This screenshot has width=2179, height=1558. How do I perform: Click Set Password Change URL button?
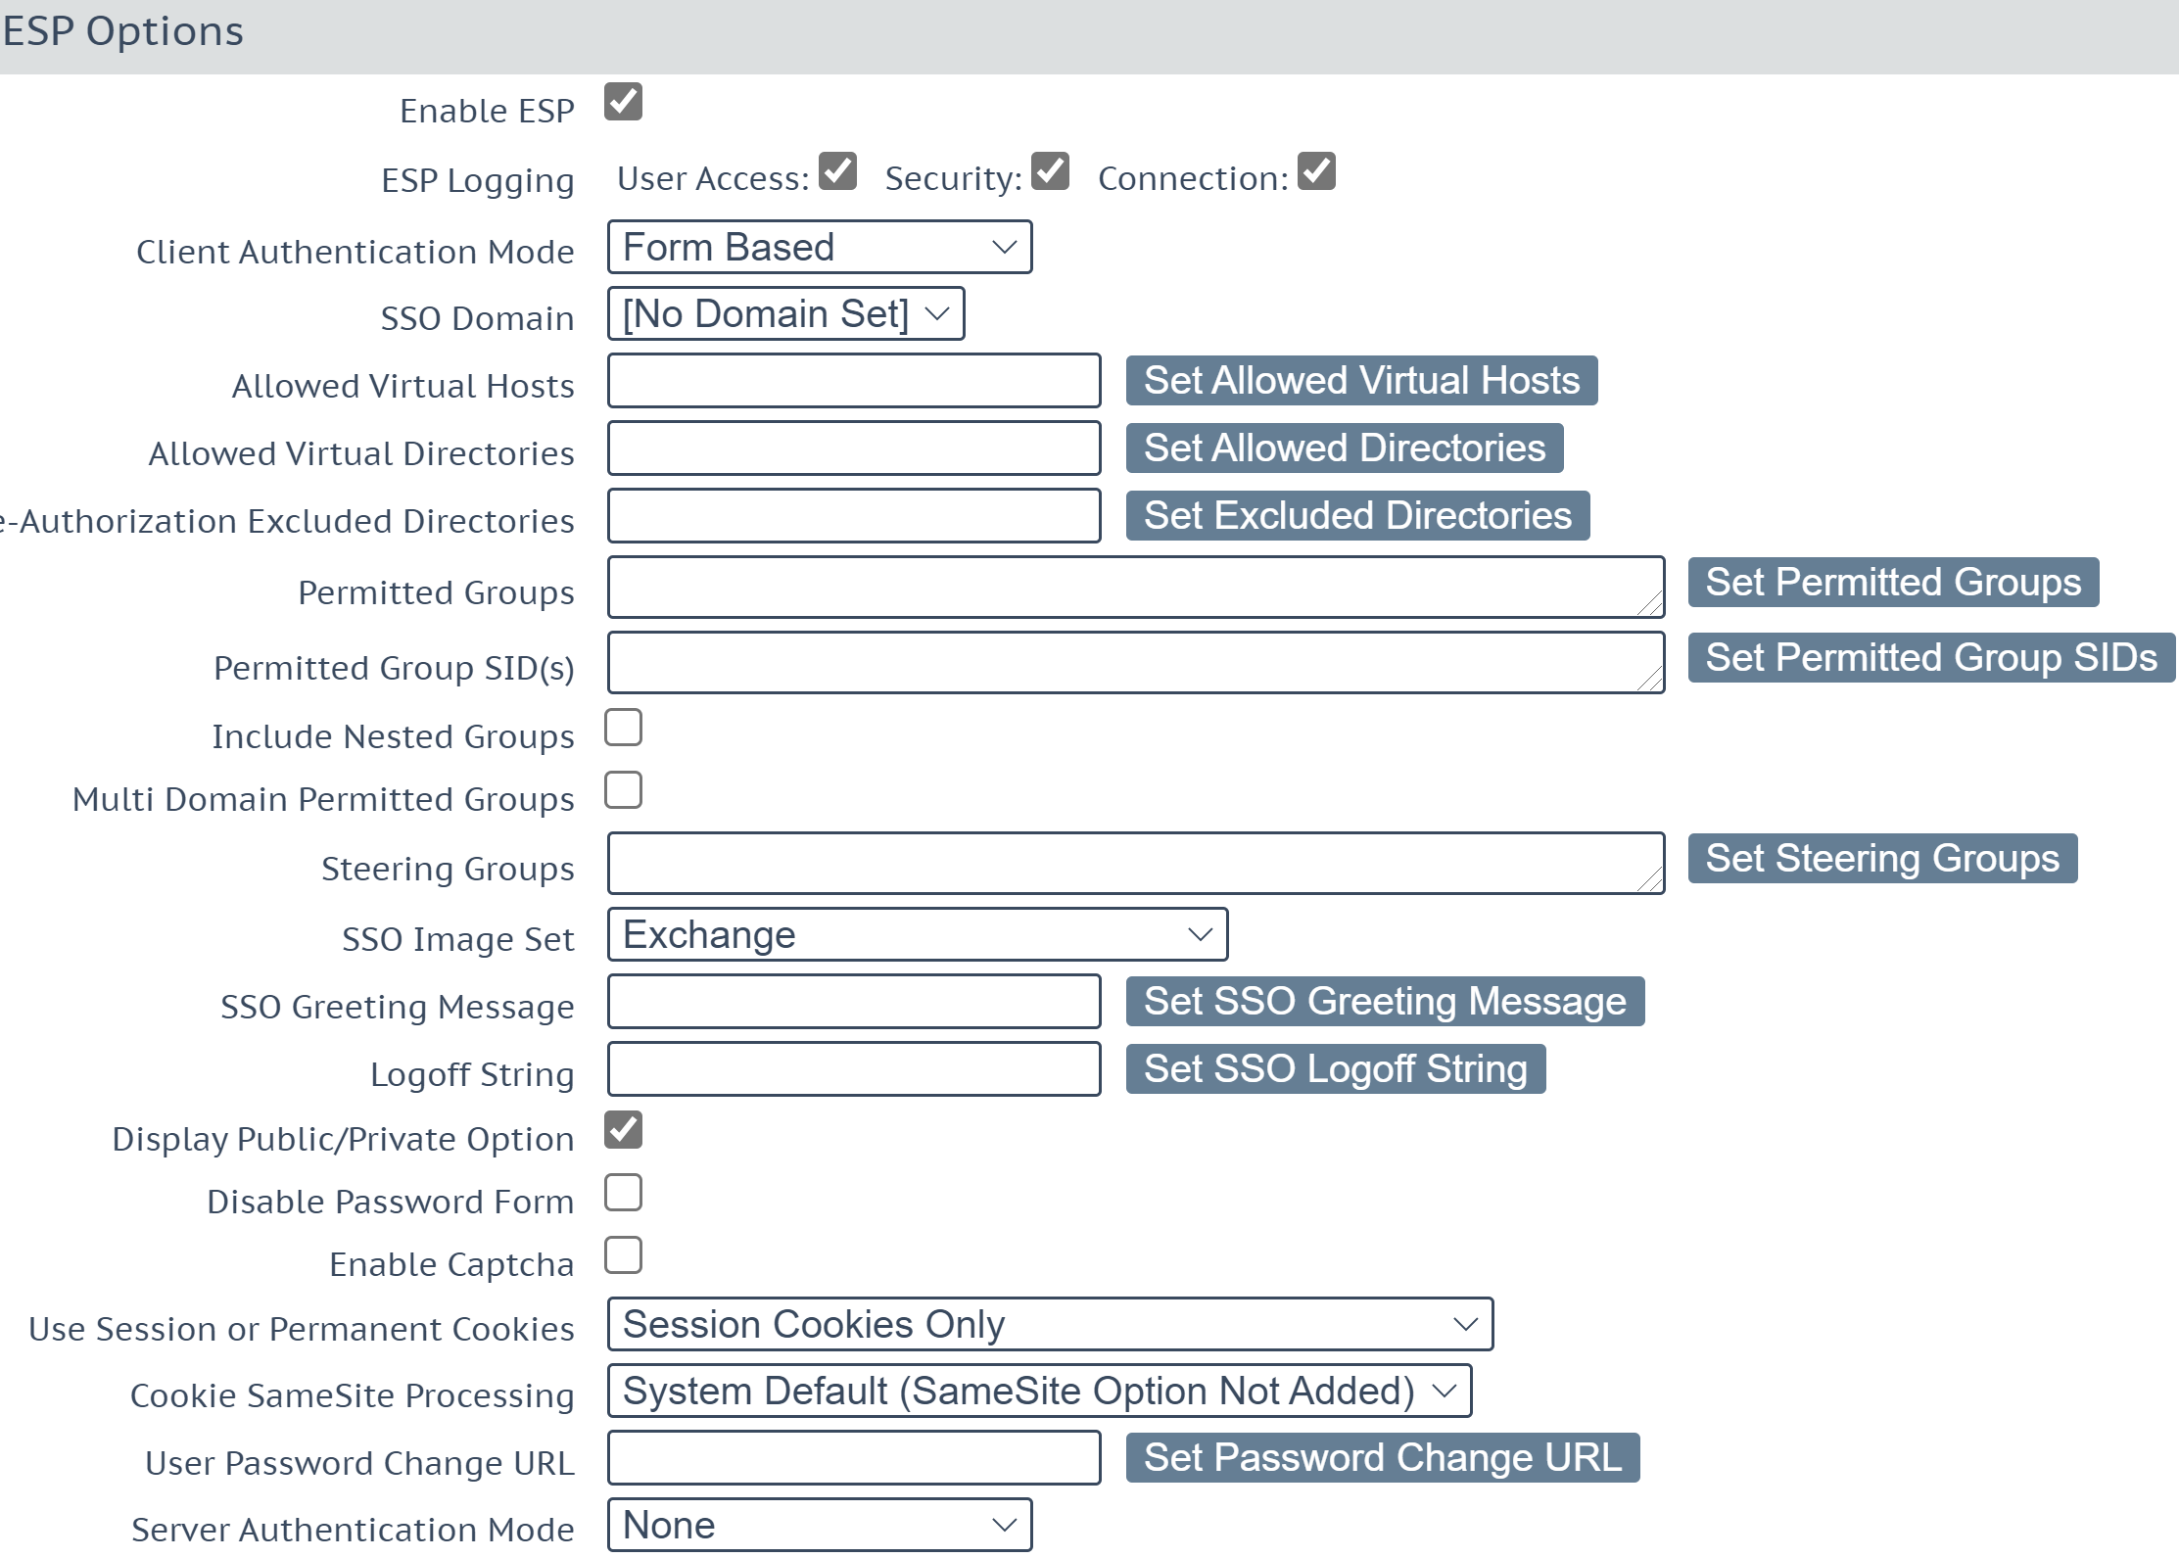pyautogui.click(x=1383, y=1457)
